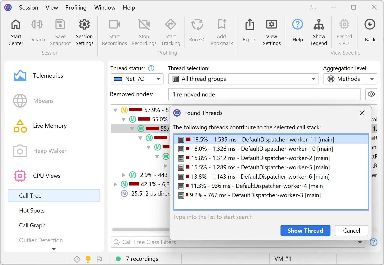
Task: Switch to the Telemetries view
Action: tap(48, 76)
